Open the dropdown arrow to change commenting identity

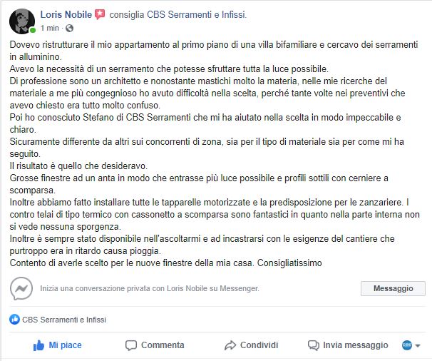pos(418,345)
